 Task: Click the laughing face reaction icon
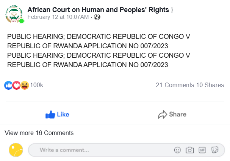point(24,85)
